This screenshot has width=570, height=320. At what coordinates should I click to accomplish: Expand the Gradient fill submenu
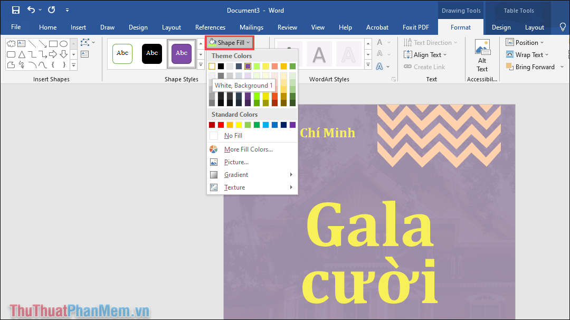235,174
